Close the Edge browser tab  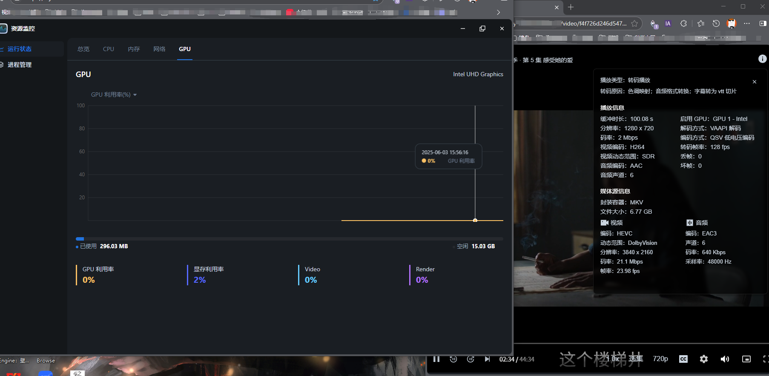tap(557, 7)
